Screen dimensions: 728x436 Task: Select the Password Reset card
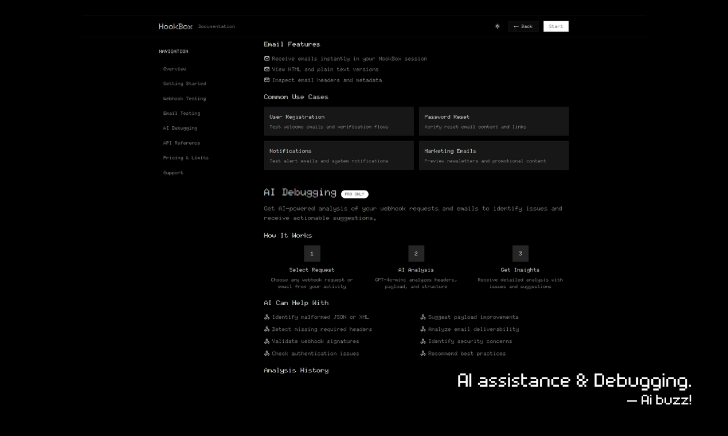[494, 121]
